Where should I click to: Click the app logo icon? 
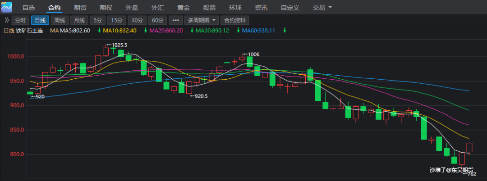pyautogui.click(x=7, y=7)
